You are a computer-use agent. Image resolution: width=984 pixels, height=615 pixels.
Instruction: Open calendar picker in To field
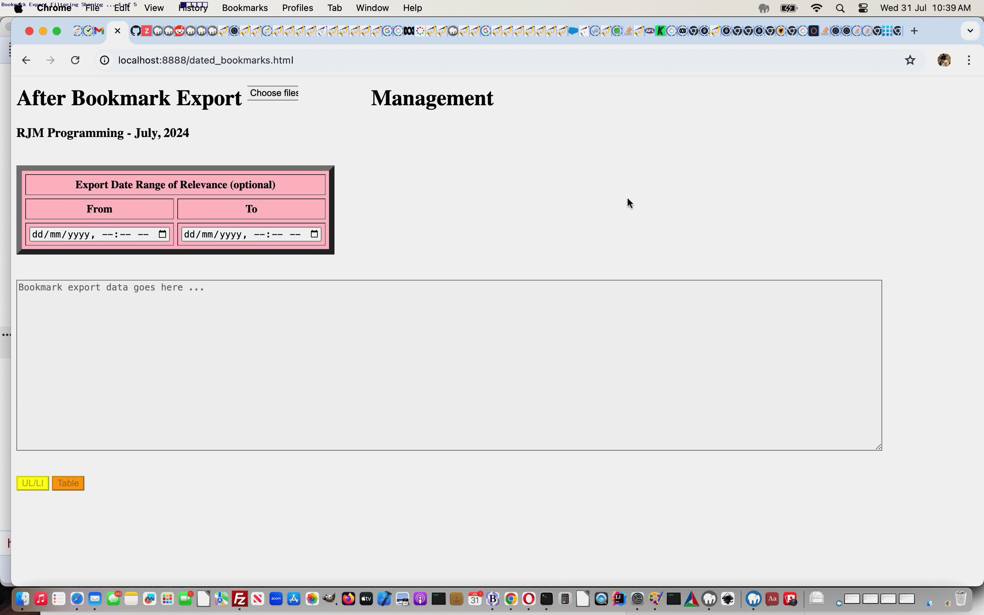tap(314, 234)
